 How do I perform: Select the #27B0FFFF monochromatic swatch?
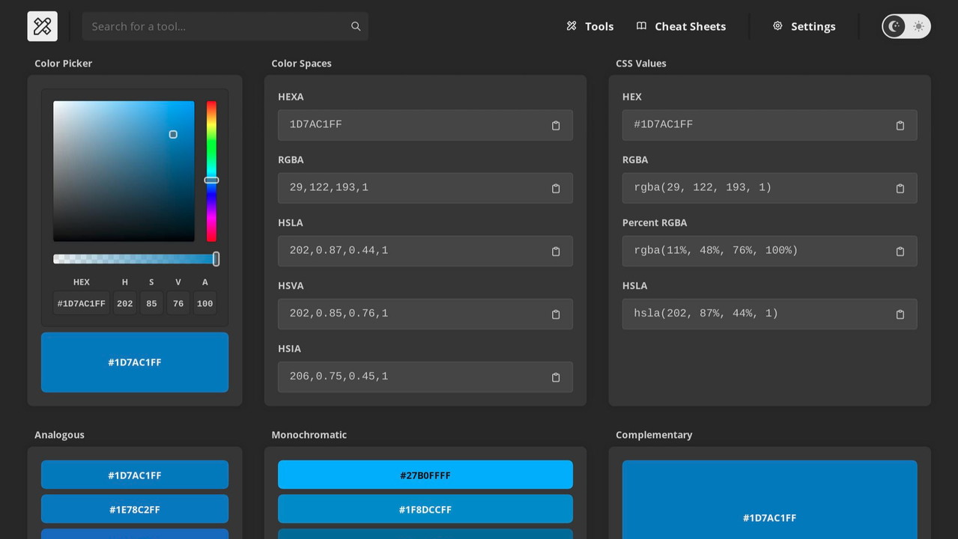tap(425, 475)
